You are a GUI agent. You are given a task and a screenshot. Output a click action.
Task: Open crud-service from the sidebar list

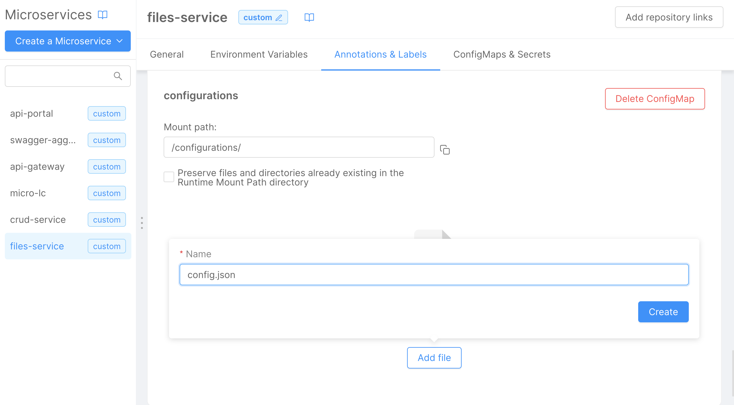[38, 220]
